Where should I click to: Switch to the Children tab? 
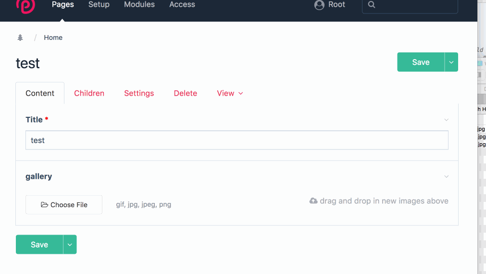89,93
